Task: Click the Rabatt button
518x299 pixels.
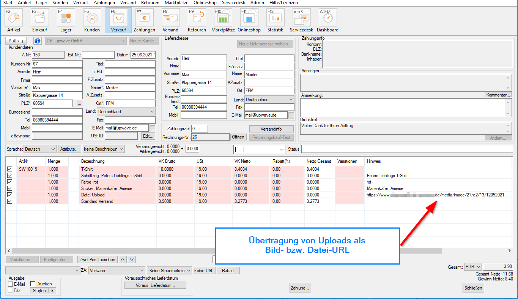Action: (x=228, y=271)
